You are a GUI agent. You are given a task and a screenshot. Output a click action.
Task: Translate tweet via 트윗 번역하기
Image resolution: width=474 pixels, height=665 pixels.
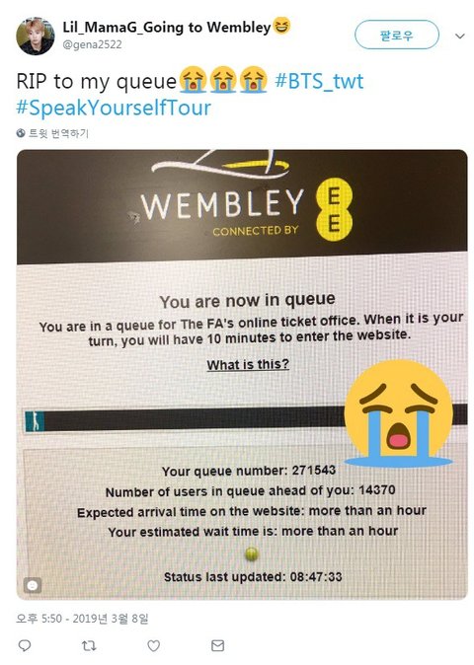point(58,133)
